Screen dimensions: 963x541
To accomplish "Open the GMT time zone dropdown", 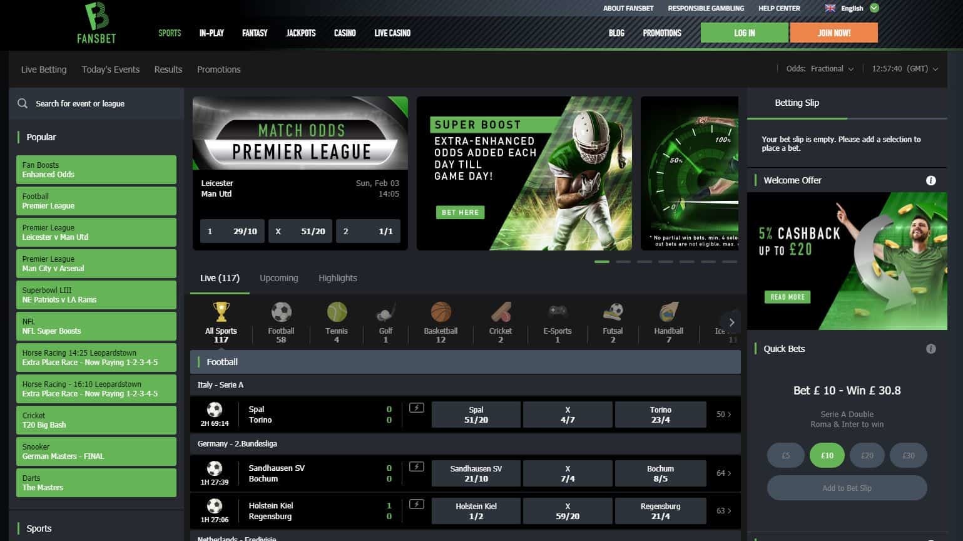I will click(x=905, y=69).
